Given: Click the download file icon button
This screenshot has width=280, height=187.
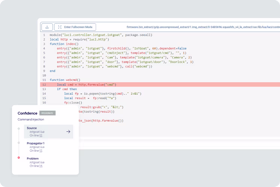Looking at the screenshot, I should coord(47,27).
